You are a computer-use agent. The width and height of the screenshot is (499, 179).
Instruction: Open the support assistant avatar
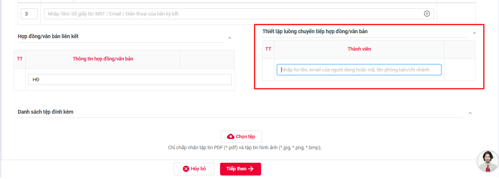(488, 161)
